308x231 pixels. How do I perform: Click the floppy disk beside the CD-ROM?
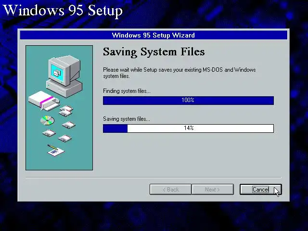pyautogui.click(x=68, y=125)
